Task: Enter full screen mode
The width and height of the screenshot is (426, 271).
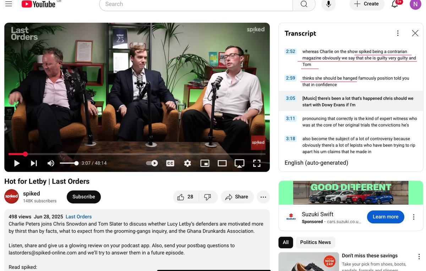Action: (x=257, y=163)
